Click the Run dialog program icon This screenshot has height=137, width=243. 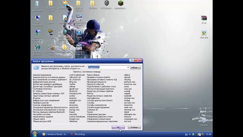pyautogui.click(x=36, y=68)
